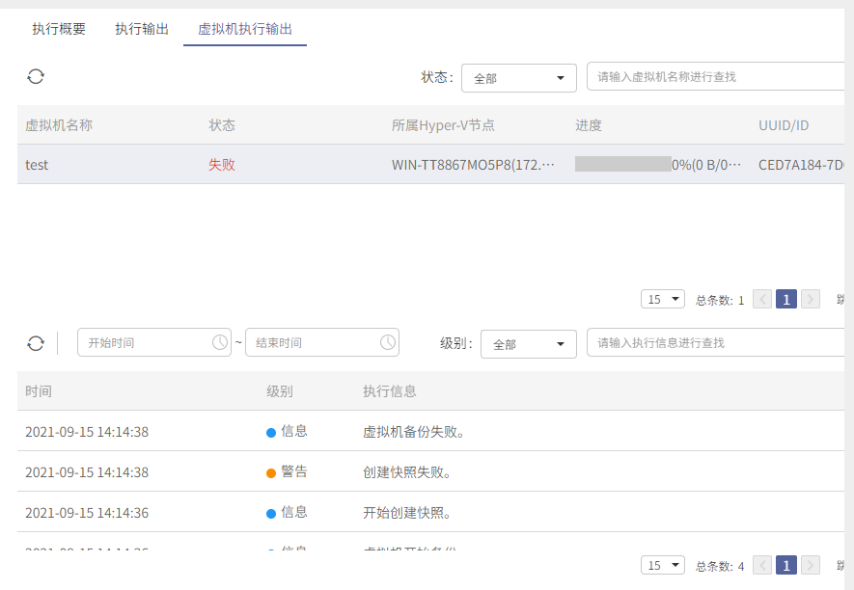
Task: Open the start time clock picker
Action: pyautogui.click(x=220, y=342)
